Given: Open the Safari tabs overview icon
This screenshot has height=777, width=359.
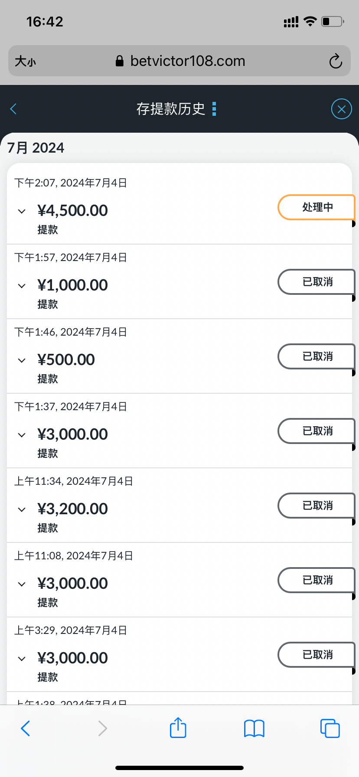Looking at the screenshot, I should (330, 728).
